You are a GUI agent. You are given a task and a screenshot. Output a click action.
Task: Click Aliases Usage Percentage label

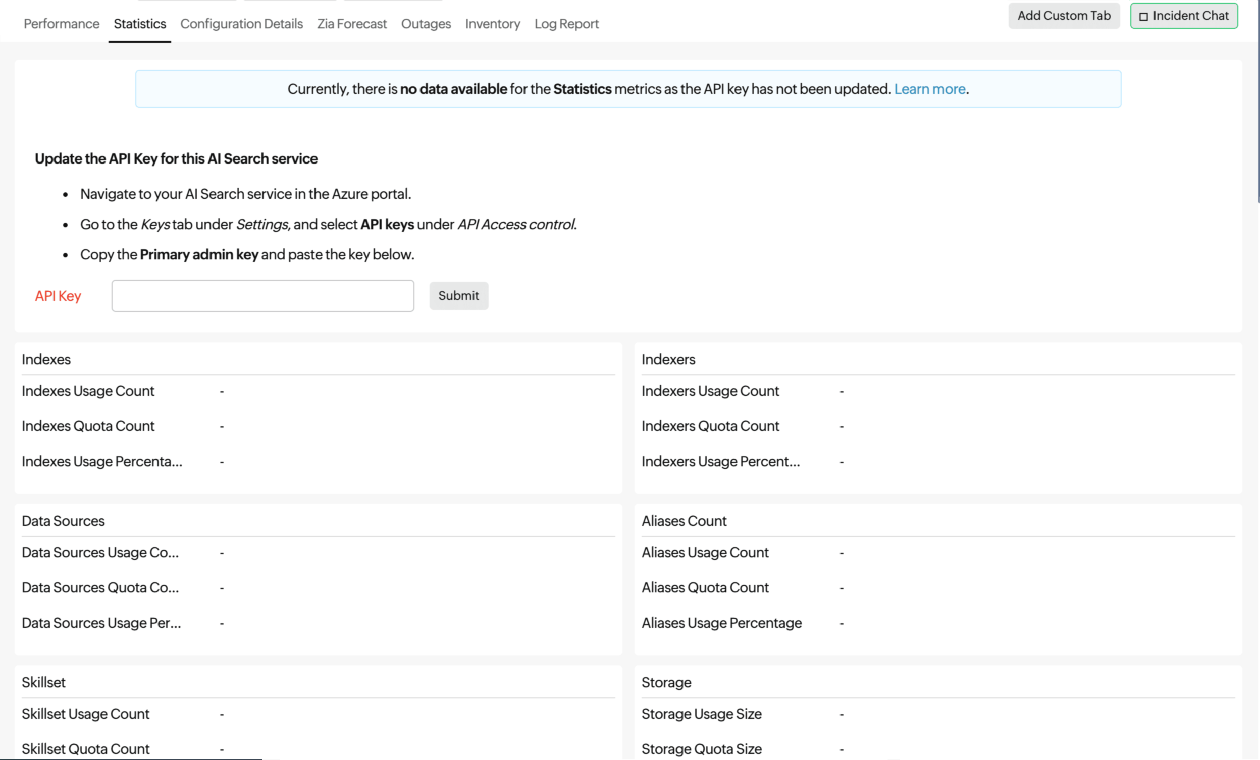(721, 623)
